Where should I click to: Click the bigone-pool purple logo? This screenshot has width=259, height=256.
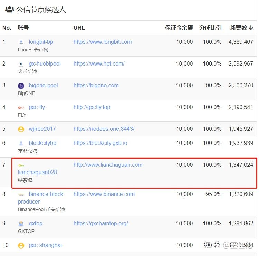click(21, 86)
